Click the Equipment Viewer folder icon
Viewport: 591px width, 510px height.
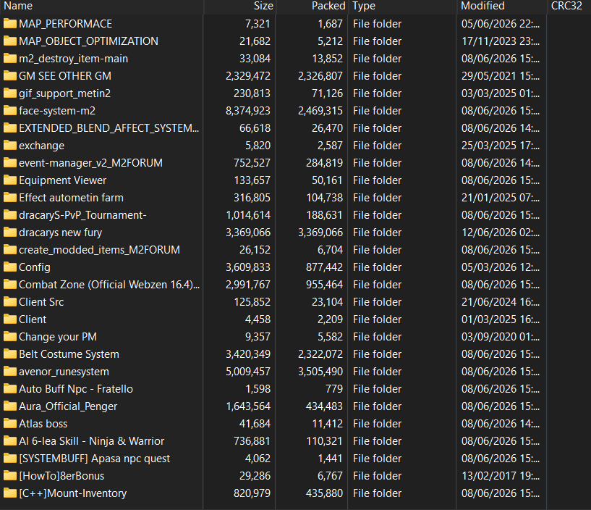pyautogui.click(x=10, y=180)
